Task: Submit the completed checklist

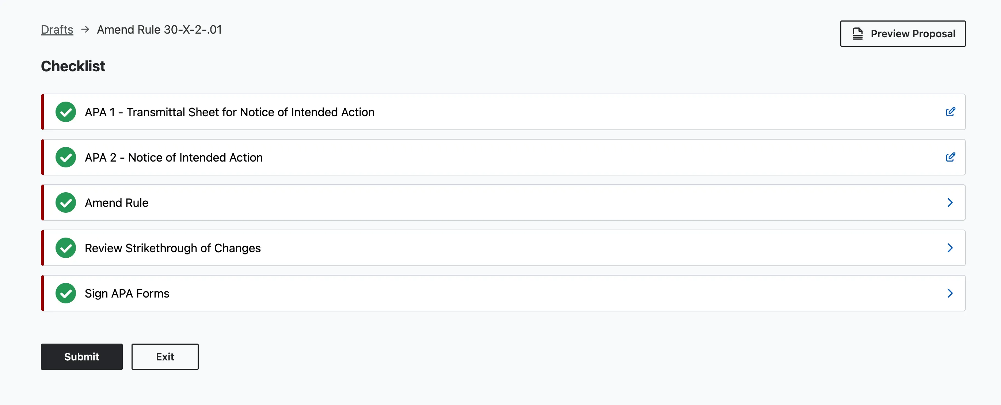Action: pos(81,356)
